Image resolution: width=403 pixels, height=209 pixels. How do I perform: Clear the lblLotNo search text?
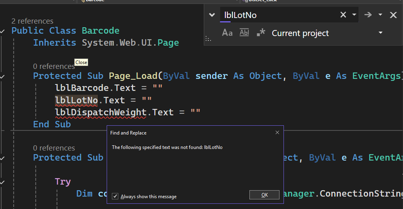(343, 15)
